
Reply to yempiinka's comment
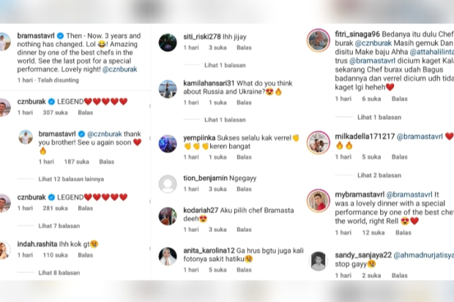(244, 157)
